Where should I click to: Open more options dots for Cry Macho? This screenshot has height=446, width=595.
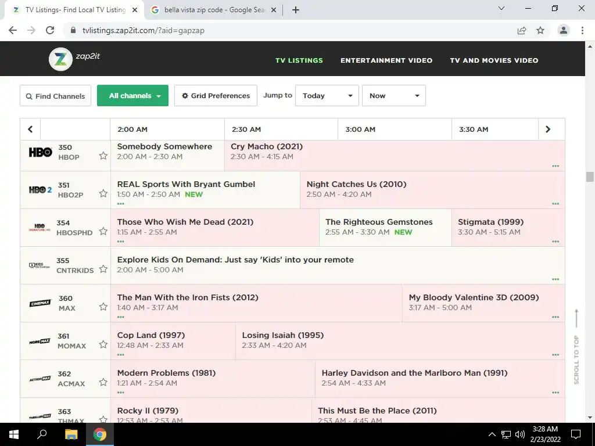(x=555, y=166)
